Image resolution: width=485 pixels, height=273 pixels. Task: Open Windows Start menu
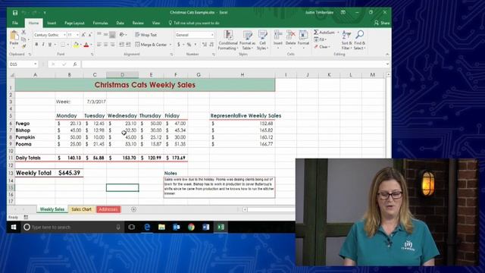click(14, 227)
